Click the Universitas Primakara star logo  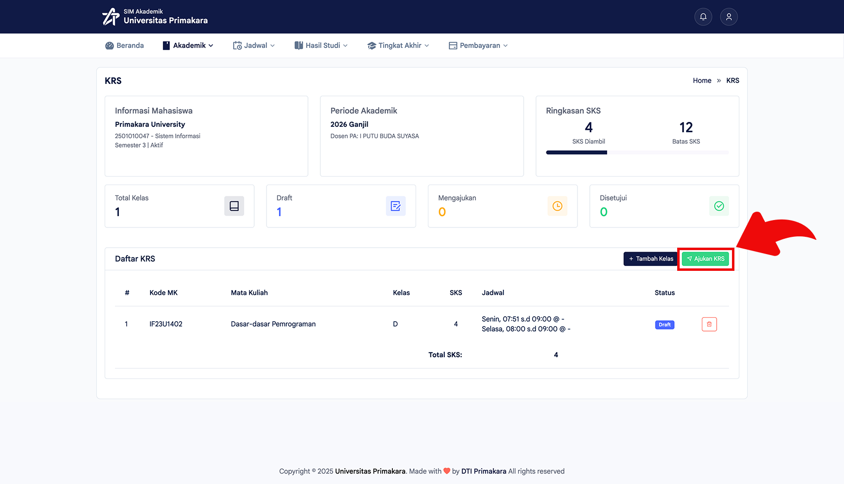111,17
